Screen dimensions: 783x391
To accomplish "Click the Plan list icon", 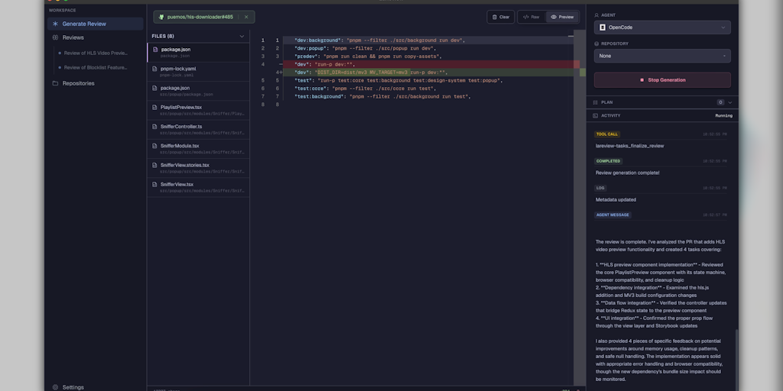I will pyautogui.click(x=594, y=102).
